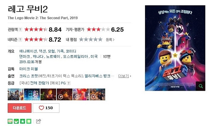Click the red 다운로드 button
The height and width of the screenshot is (126, 216).
point(19,108)
